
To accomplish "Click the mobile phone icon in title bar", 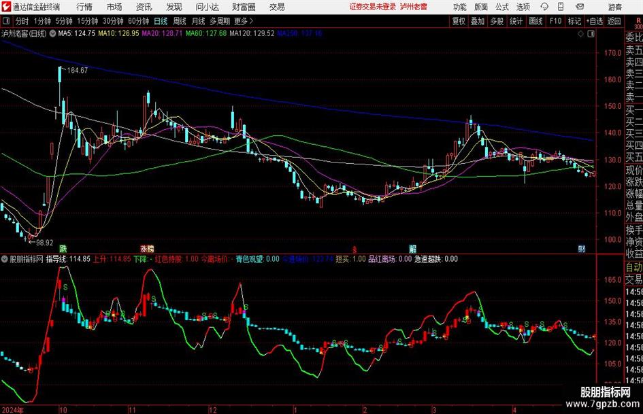I will pos(561,7).
